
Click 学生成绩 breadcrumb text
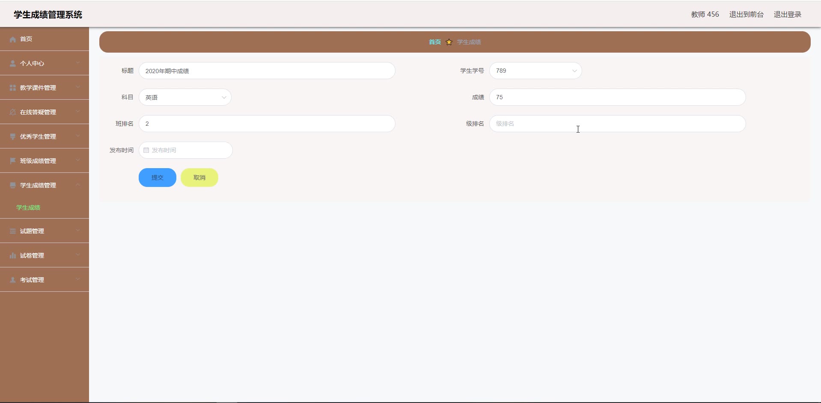[469, 42]
